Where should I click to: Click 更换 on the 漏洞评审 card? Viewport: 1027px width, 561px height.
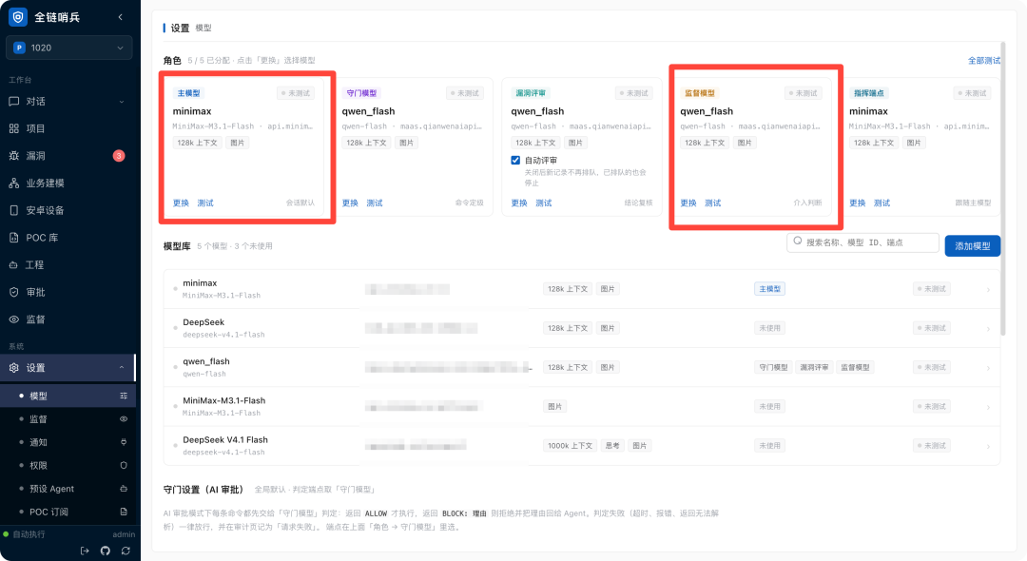519,203
